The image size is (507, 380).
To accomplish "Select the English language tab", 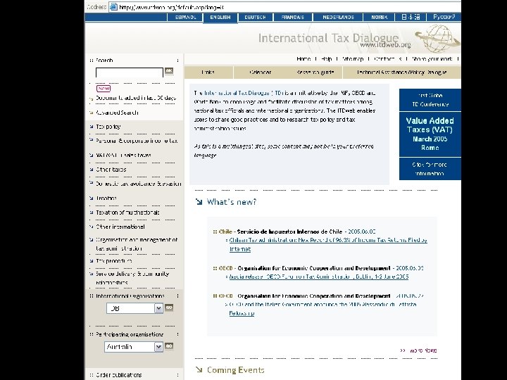I will 220,18.
